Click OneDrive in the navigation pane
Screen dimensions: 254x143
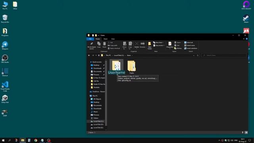click(x=97, y=92)
